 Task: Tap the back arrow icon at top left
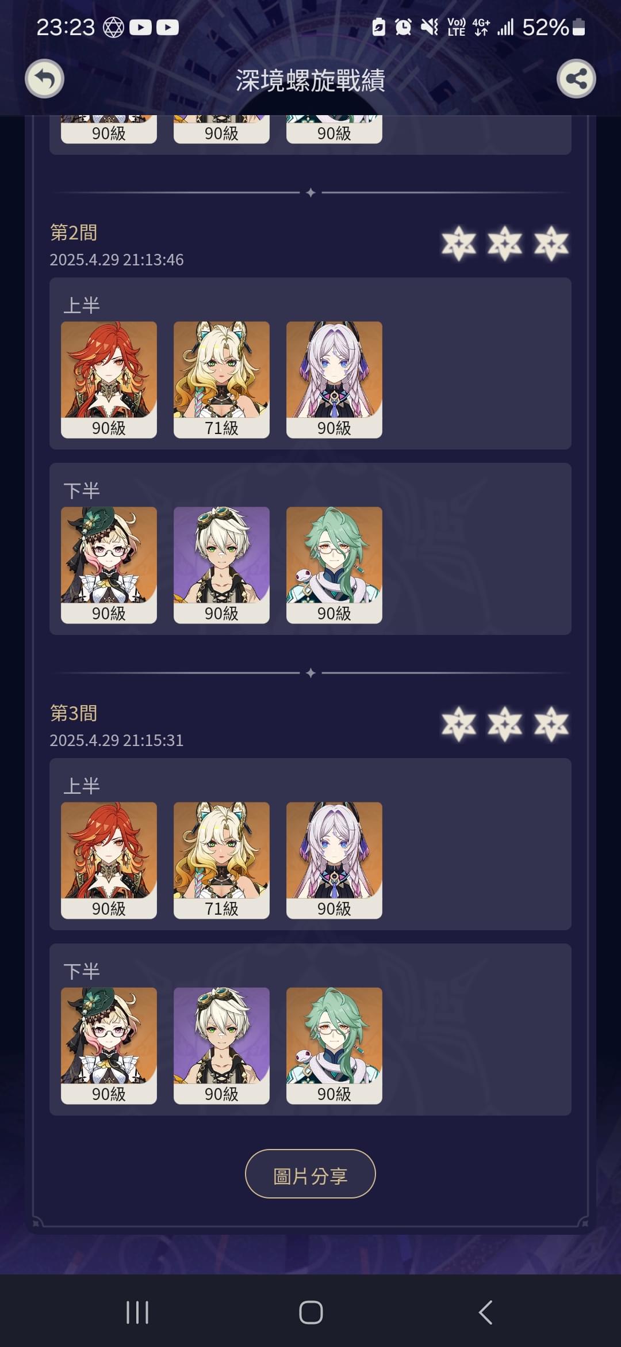point(44,78)
